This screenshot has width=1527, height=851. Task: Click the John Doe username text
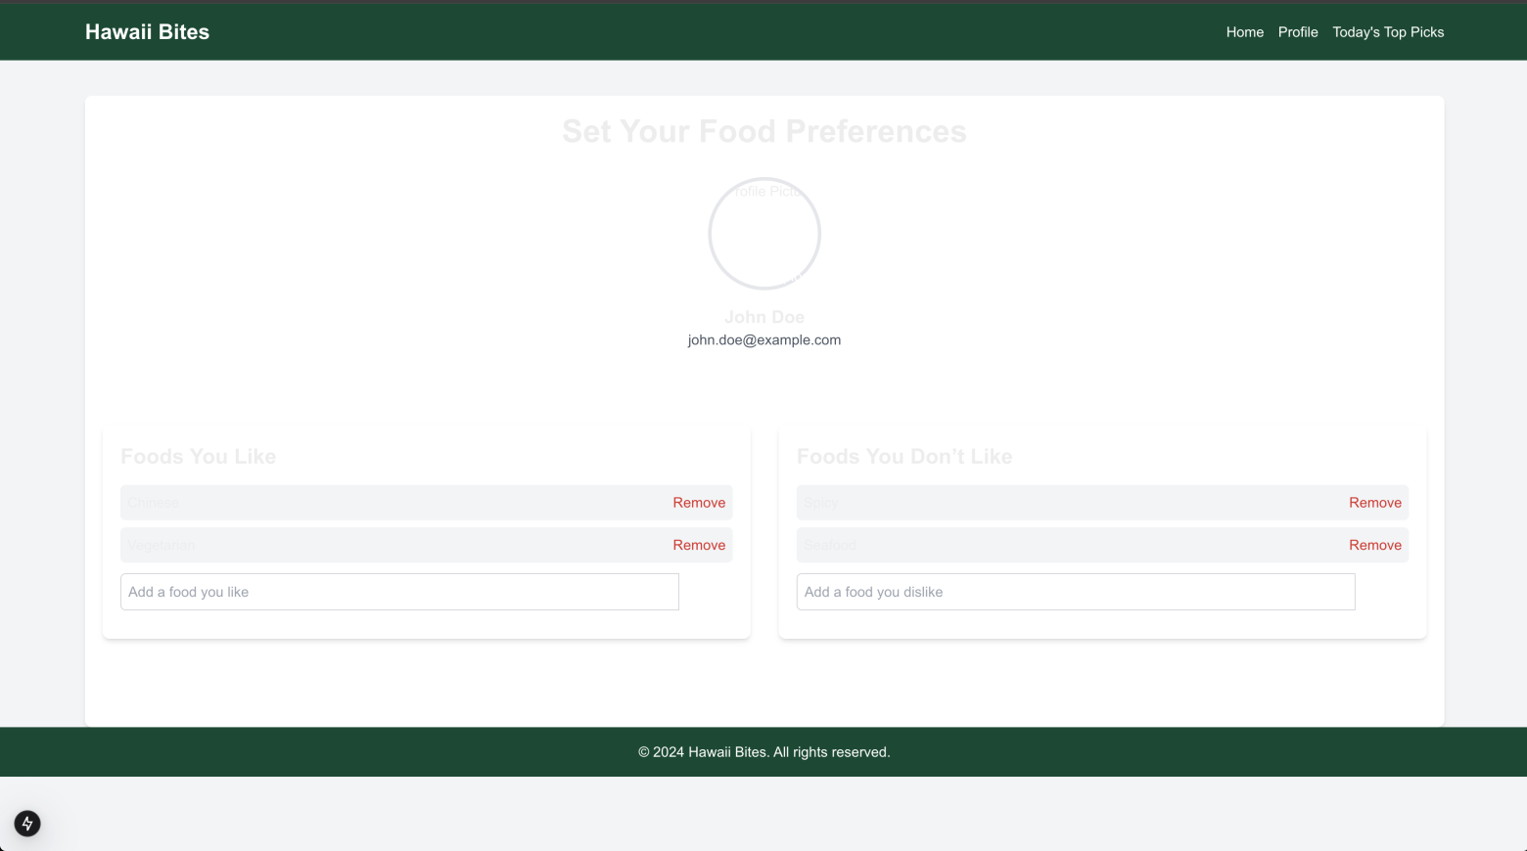[x=764, y=317]
